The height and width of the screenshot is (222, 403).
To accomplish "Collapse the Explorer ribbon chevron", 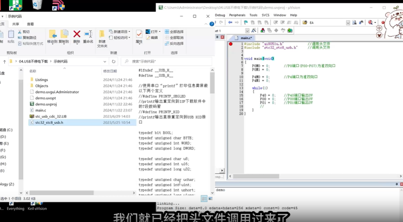I will [206, 24].
